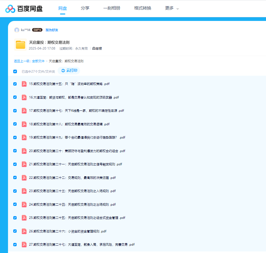
Task: Click PDF icon for file 22 交易规则
Action: point(24,178)
